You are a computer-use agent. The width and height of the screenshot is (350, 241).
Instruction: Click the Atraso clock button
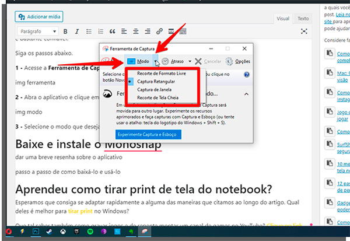(x=173, y=61)
